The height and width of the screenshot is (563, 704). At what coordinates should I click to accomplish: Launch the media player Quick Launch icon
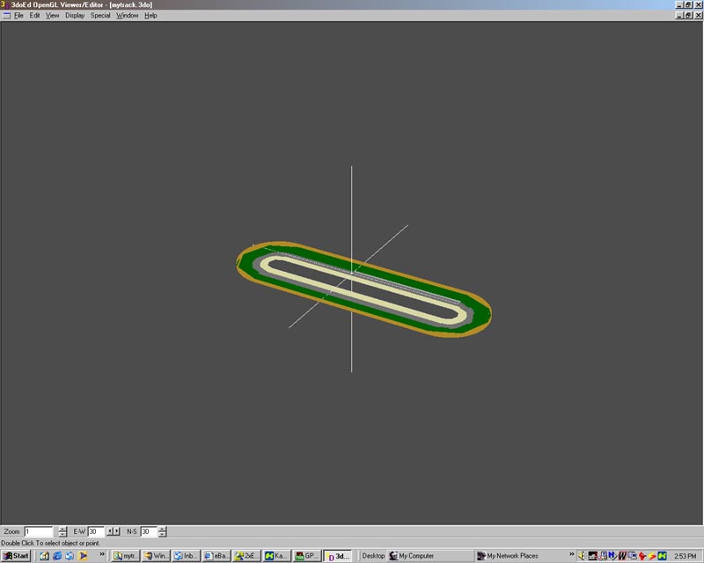[x=83, y=556]
